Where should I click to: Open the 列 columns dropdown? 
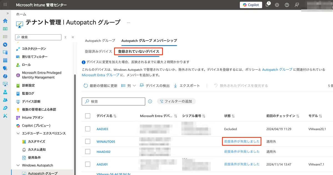[128, 86]
